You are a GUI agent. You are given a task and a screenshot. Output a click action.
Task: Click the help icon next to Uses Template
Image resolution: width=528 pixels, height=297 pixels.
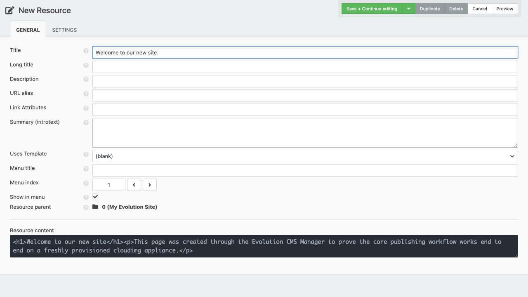pyautogui.click(x=86, y=154)
